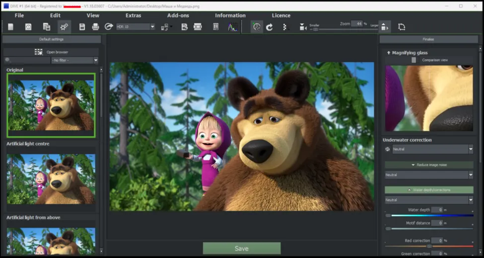The height and width of the screenshot is (258, 484).
Task: Click the new blank document icon
Action: [x=11, y=27]
